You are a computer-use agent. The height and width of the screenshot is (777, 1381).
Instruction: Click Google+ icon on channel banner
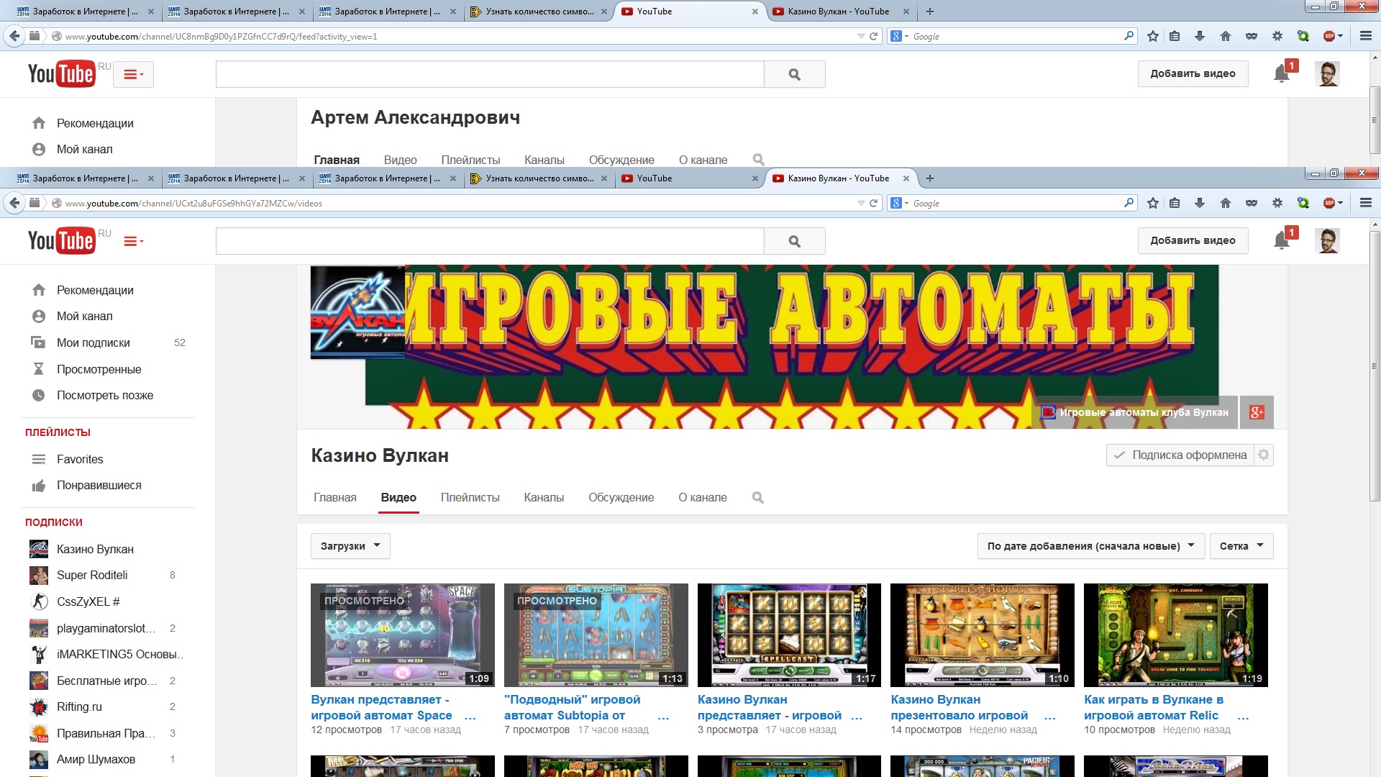tap(1257, 412)
